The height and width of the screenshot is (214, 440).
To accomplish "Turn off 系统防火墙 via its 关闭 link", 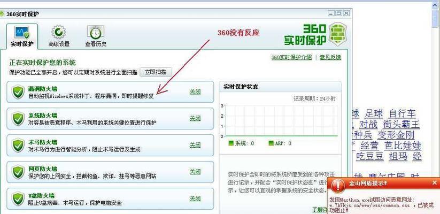I will pos(195,118).
